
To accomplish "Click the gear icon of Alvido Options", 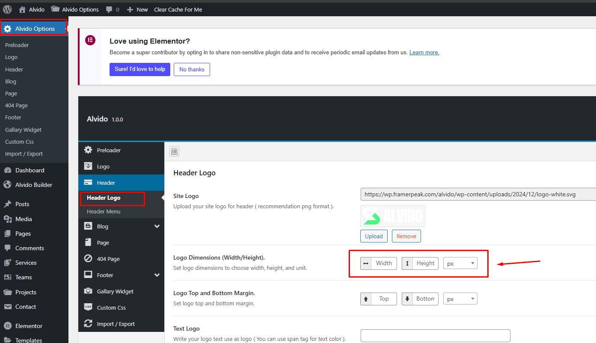I will (7, 29).
